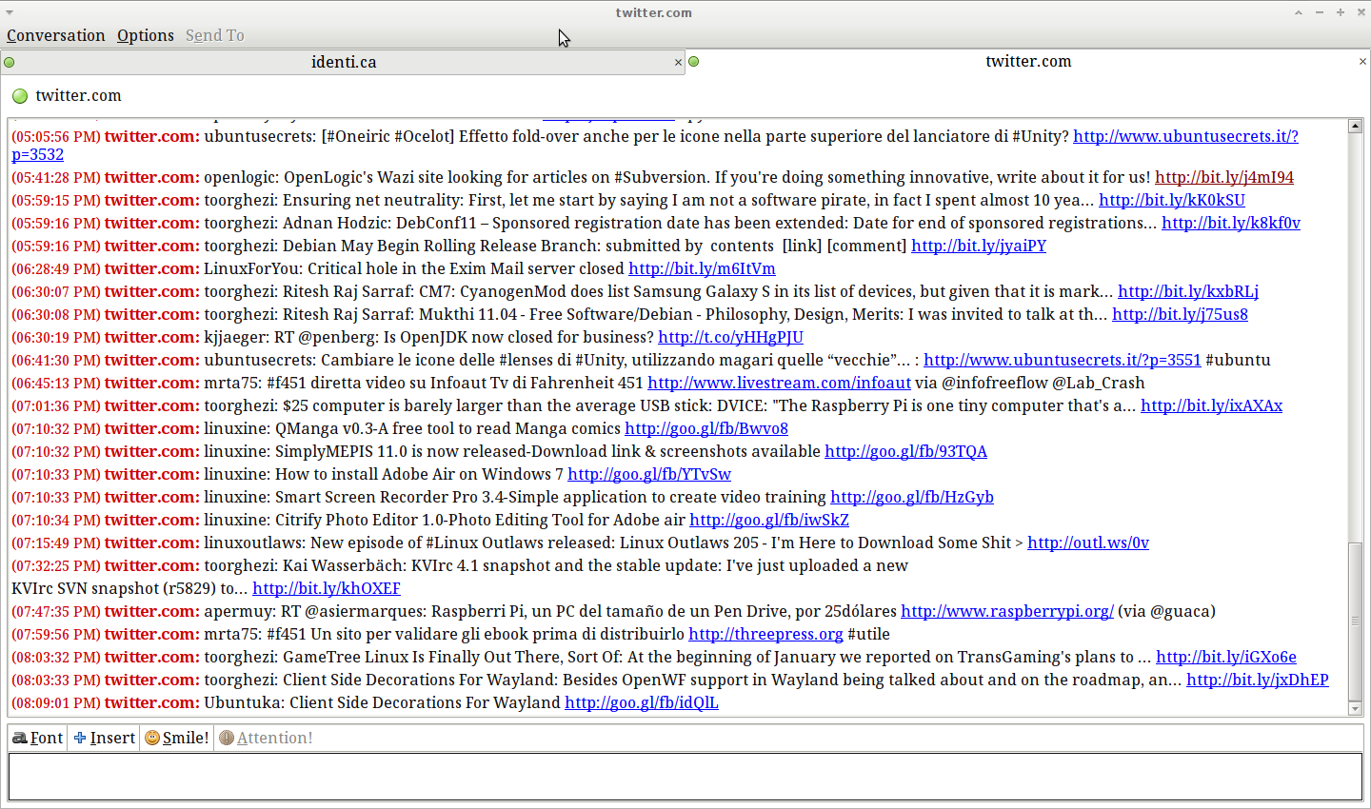The width and height of the screenshot is (1371, 809).
Task: Open link http://bit.ly/kxbRLj
Action: tap(1188, 291)
